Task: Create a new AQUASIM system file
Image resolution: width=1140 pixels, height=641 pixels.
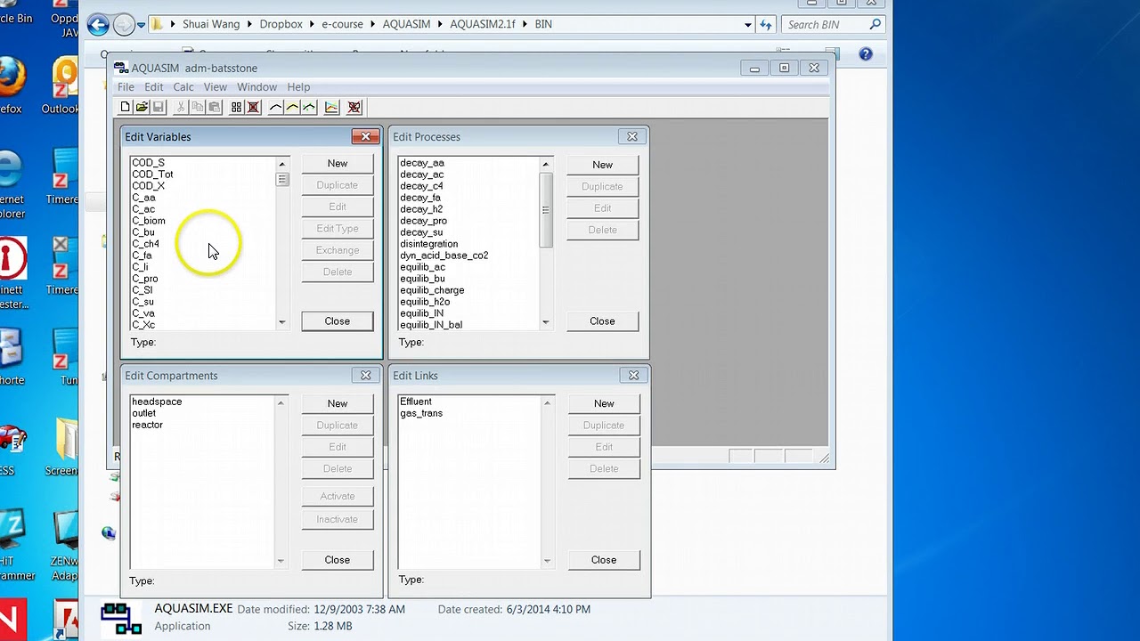Action: pos(126,107)
